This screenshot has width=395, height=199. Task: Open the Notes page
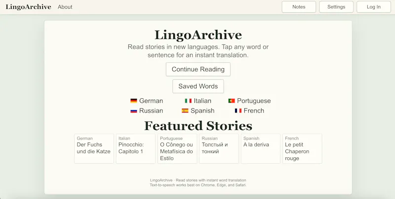coord(299,7)
